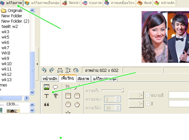Open the lower style dropdown
This screenshot has height=140, width=189.
(136, 104)
